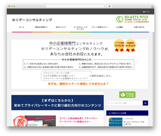This screenshot has width=161, height=136.
Task: Click the そもそも取得するのは難しいの? text
Action: tap(59, 76)
